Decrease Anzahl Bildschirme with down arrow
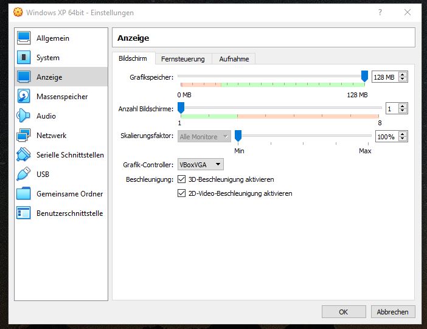The image size is (427, 329). click(x=403, y=111)
